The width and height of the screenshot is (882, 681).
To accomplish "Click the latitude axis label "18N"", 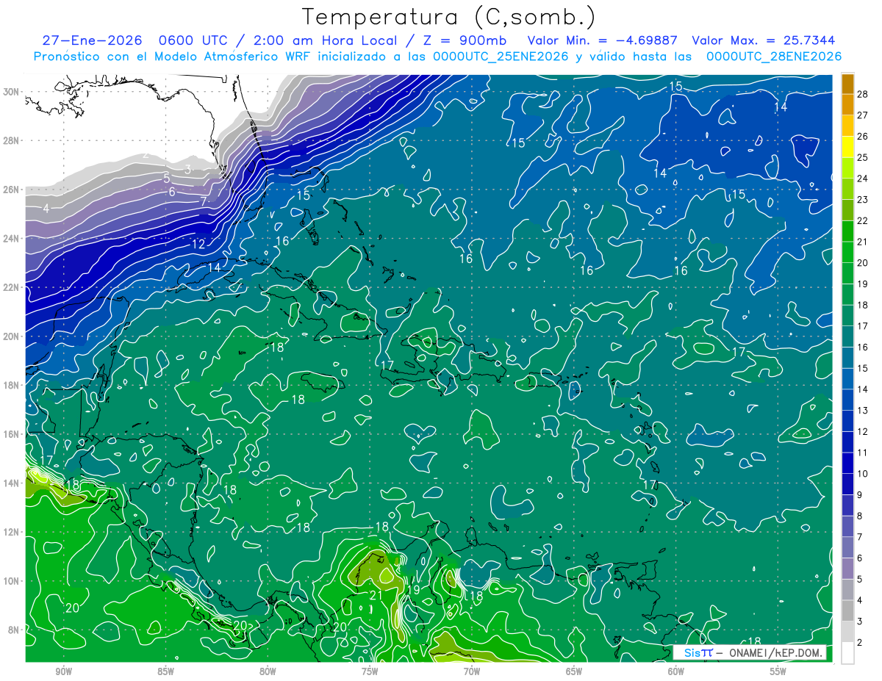I will click(x=11, y=385).
